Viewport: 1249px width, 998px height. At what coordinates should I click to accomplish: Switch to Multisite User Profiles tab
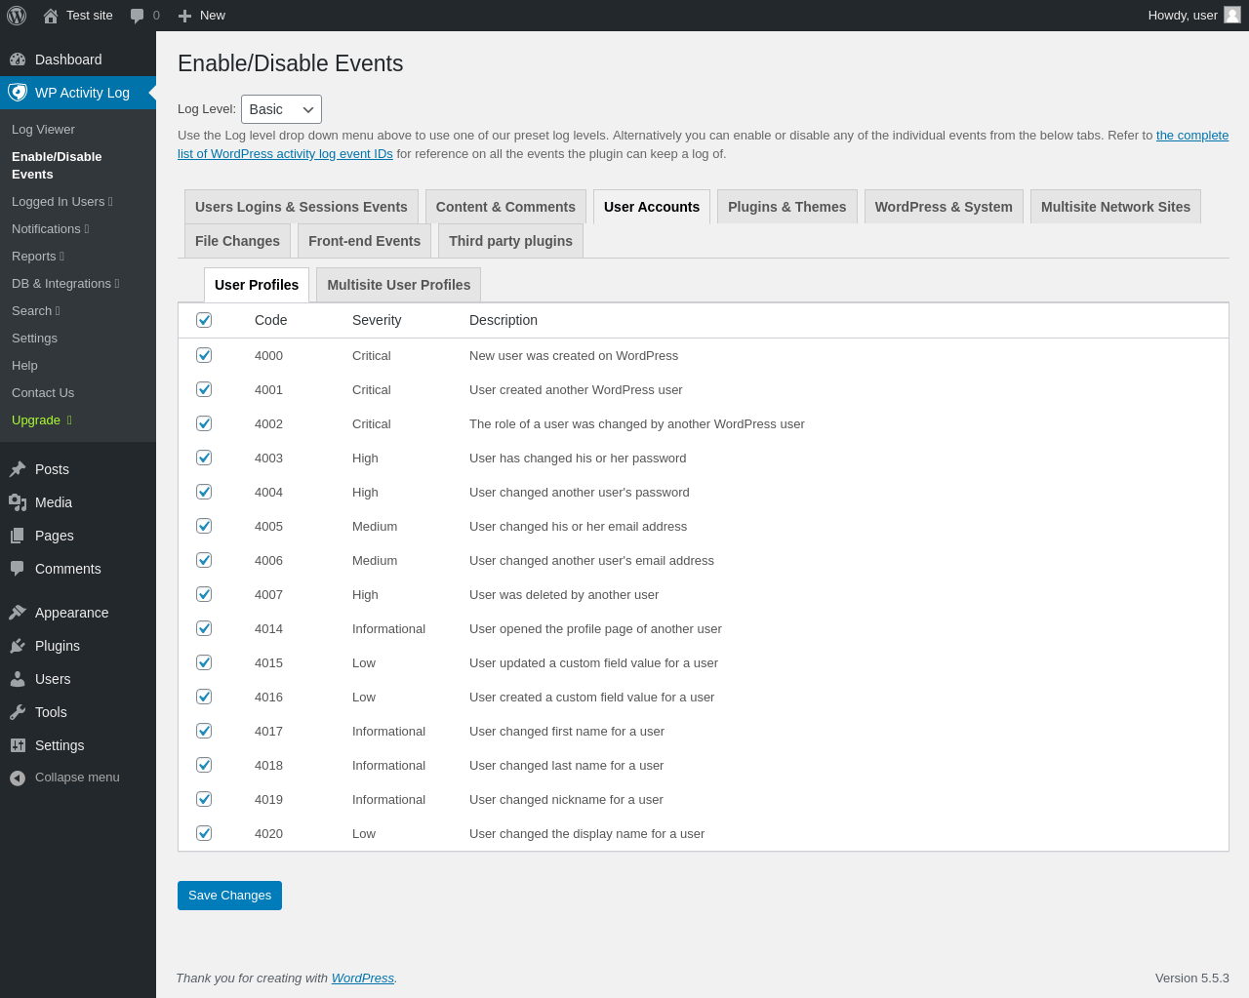[x=398, y=285]
